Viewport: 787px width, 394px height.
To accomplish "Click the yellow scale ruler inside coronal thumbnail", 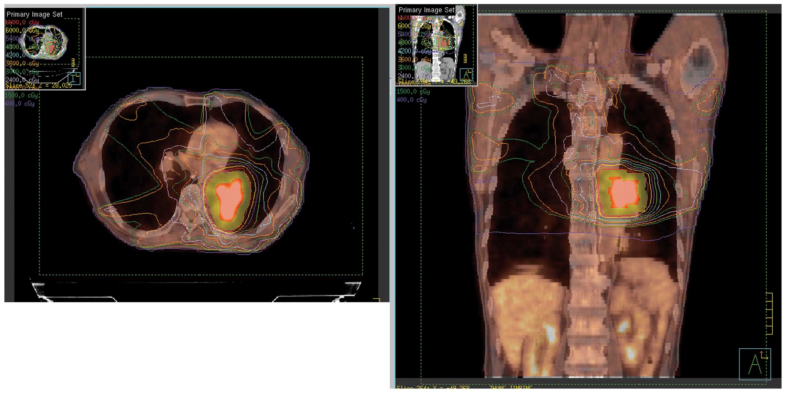I will [465, 58].
